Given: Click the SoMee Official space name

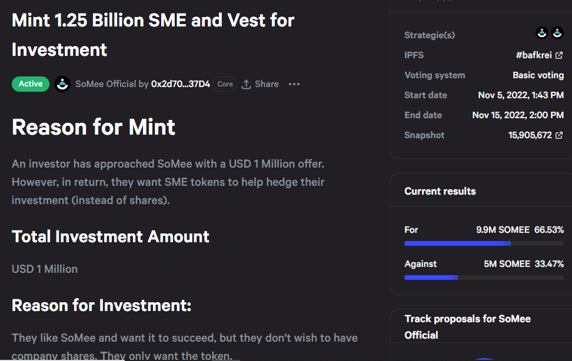Looking at the screenshot, I should coord(106,84).
